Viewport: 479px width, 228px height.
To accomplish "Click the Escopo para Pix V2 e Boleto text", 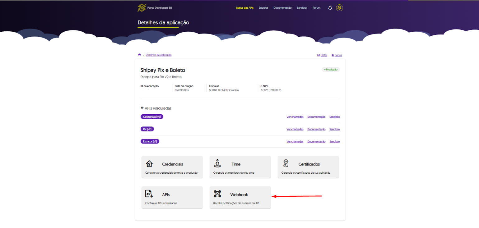I will 161,77.
